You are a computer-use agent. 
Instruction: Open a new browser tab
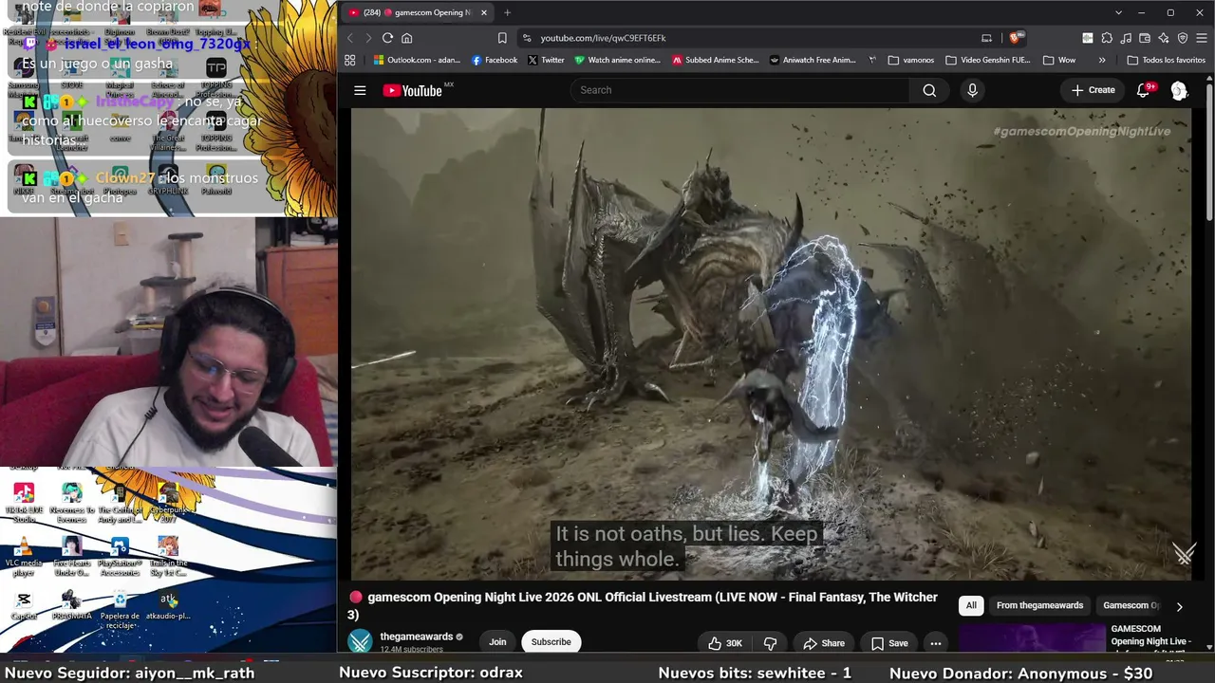pyautogui.click(x=507, y=12)
